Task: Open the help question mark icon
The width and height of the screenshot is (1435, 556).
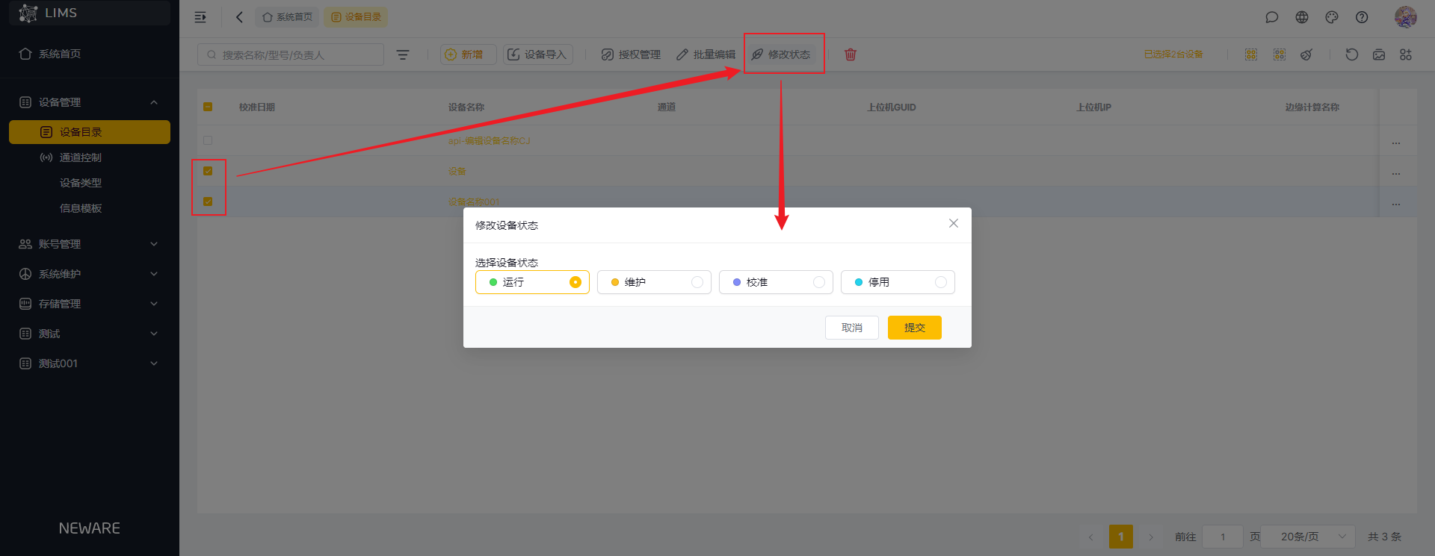Action: click(1362, 17)
